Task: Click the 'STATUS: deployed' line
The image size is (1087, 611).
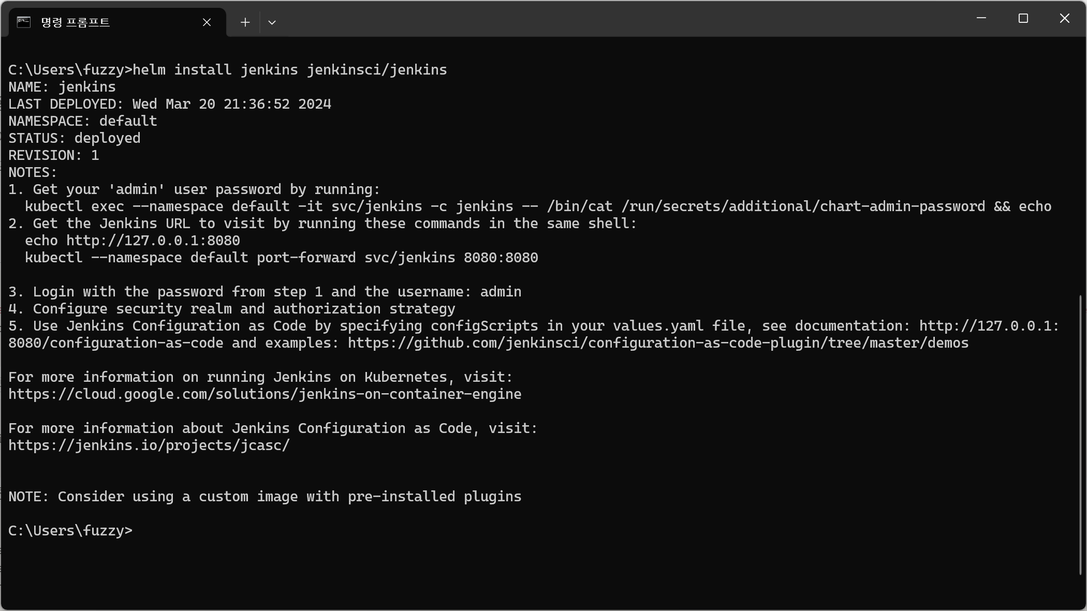Action: 74,138
